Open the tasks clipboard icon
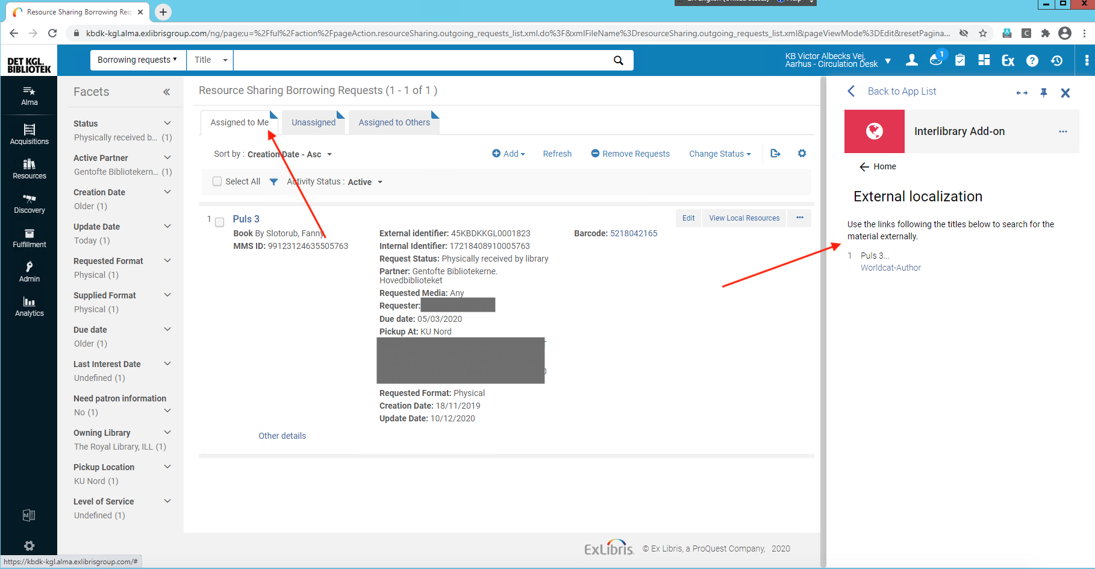The image size is (1095, 569). pos(959,60)
